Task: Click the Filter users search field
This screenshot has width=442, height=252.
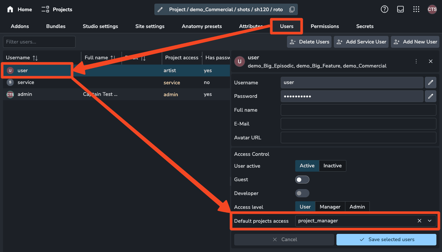Action: click(39, 42)
